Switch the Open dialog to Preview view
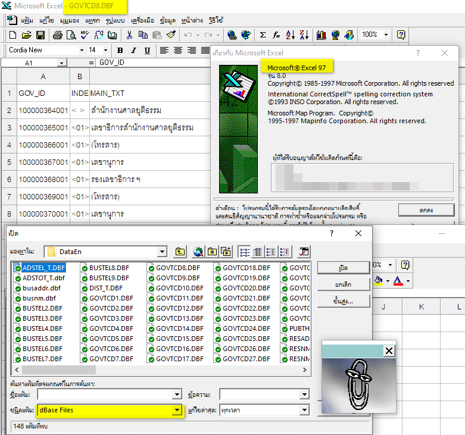Viewport: 465px width, 435px height. [x=284, y=252]
